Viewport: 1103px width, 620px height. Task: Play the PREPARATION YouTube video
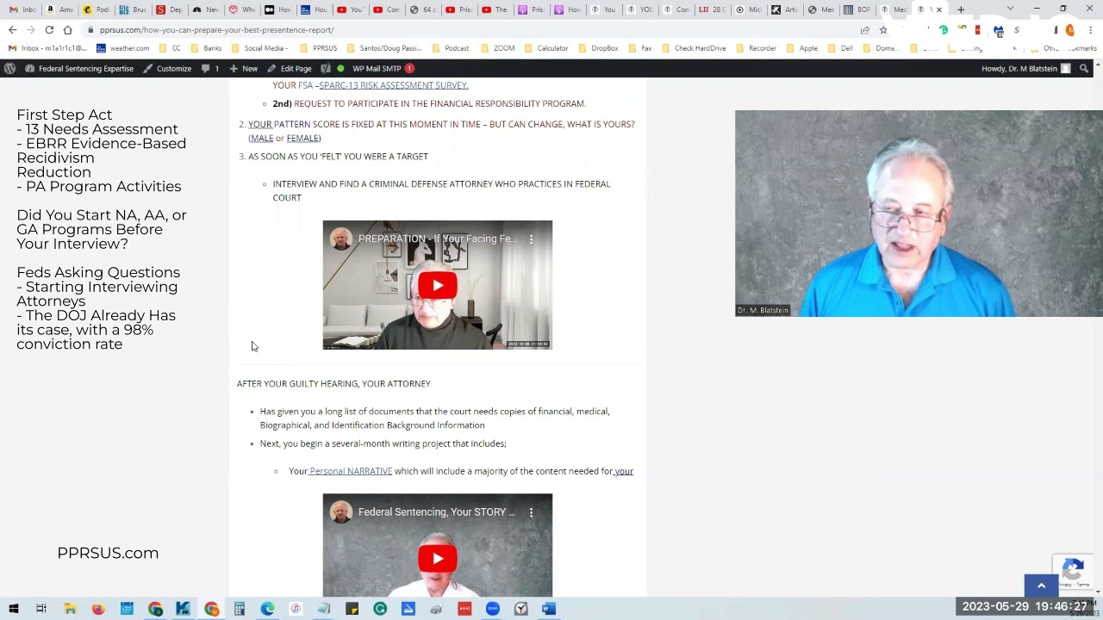(x=438, y=285)
